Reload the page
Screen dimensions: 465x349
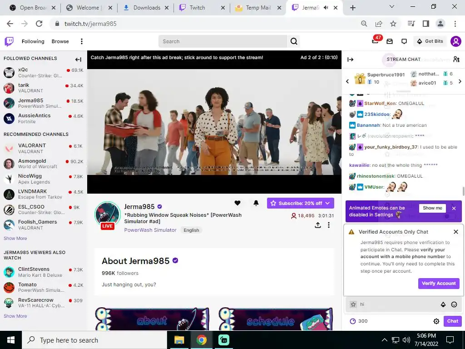coord(39,24)
